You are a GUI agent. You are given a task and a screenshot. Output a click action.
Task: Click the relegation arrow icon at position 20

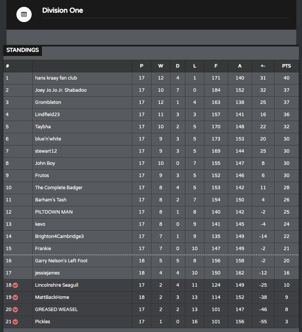click(15, 310)
